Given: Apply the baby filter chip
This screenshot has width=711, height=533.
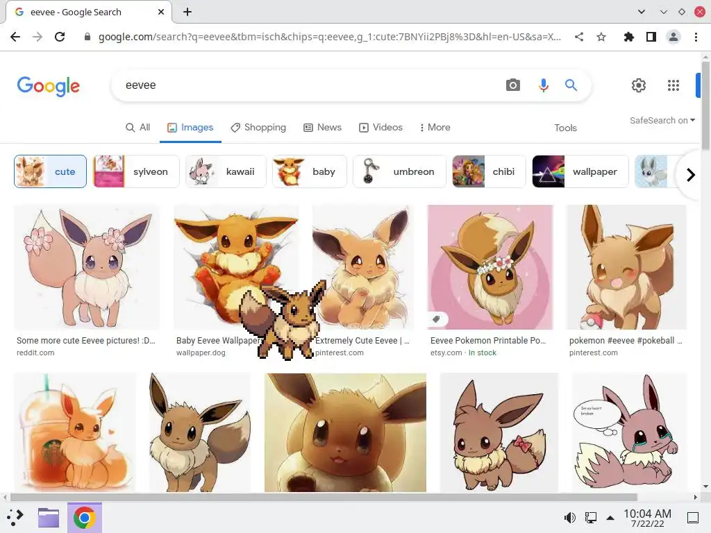Looking at the screenshot, I should [x=310, y=171].
